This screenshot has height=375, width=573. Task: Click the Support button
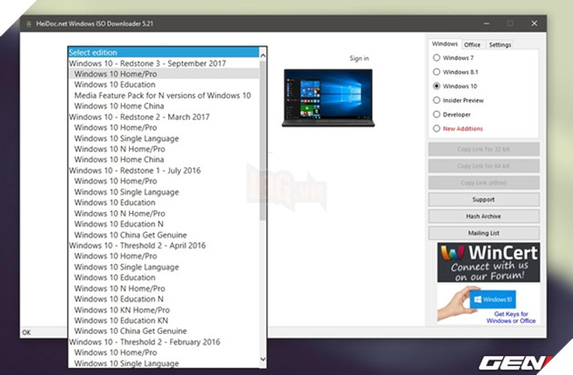(484, 199)
